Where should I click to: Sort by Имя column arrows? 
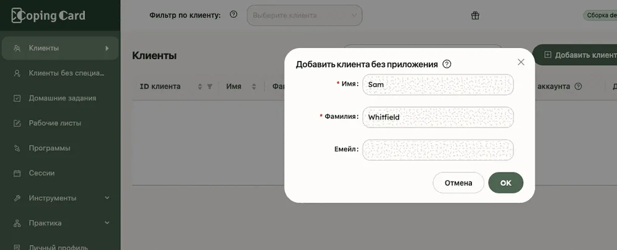tap(254, 86)
